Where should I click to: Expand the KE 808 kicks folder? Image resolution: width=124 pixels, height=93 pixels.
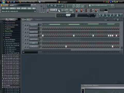pyautogui.click(x=11, y=47)
